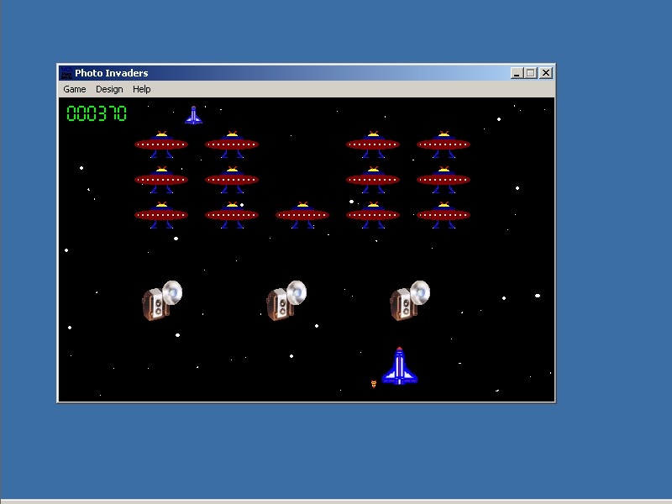Click middle-row UFO in fourth column
The height and width of the screenshot is (504, 672).
pos(373,180)
